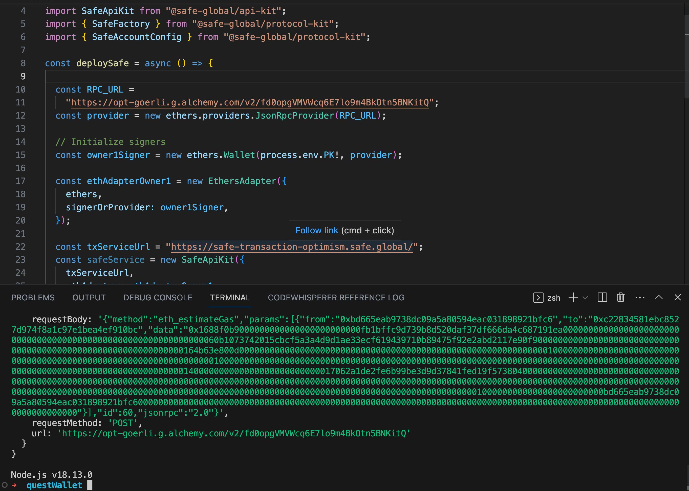This screenshot has height=491, width=689.
Task: Click on JsonRpcProvider in line 12
Action: [x=295, y=116]
